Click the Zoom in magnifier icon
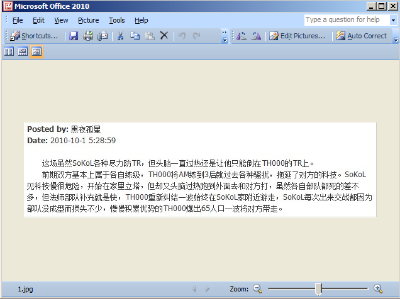Viewport: 400px width, 299px height. tap(378, 288)
